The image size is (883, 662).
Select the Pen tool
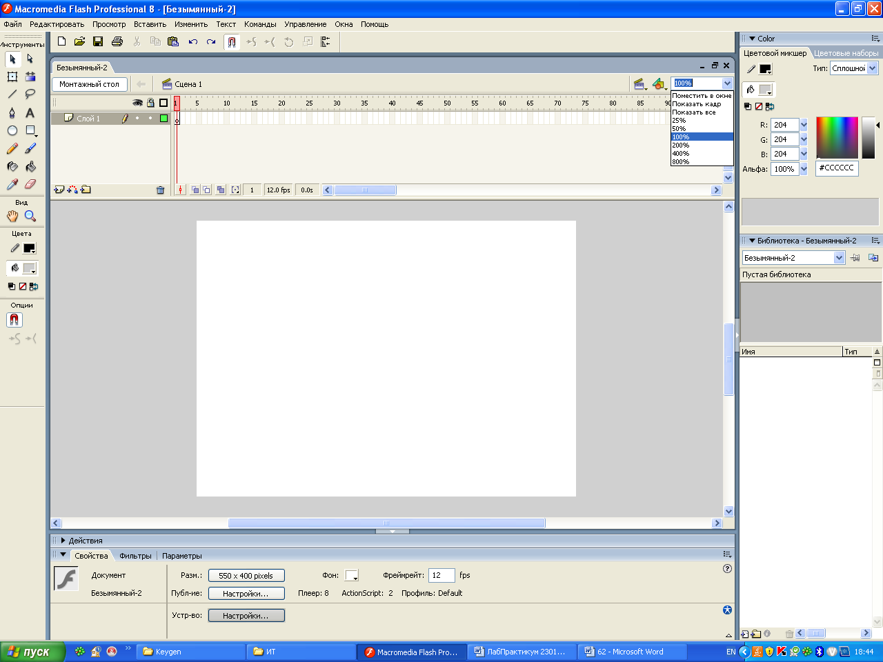click(12, 112)
